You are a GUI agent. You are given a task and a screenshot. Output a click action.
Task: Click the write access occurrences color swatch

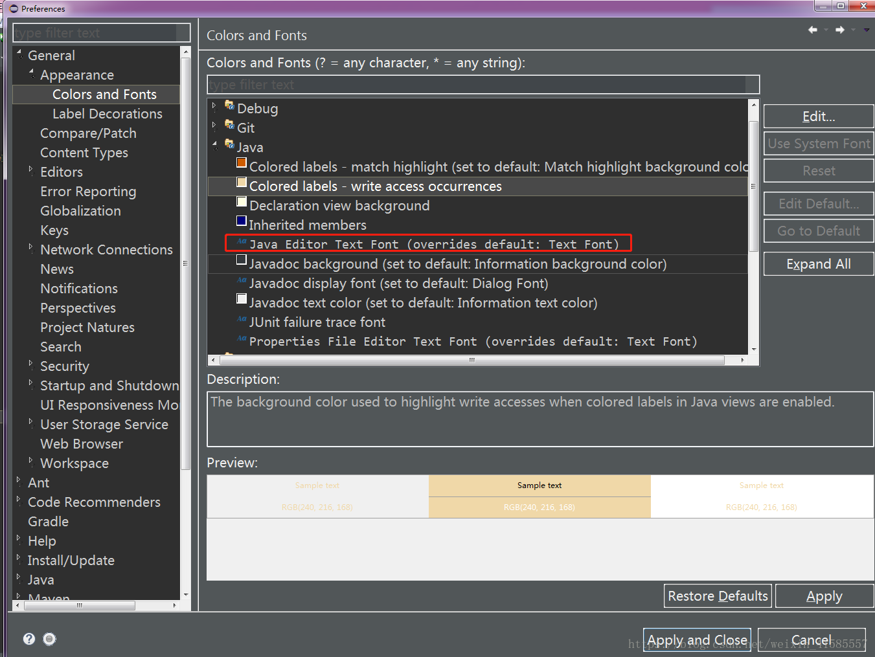242,182
